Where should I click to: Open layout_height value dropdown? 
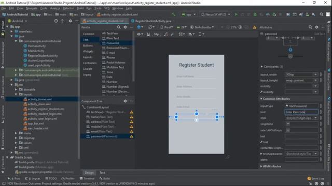tap(315, 81)
